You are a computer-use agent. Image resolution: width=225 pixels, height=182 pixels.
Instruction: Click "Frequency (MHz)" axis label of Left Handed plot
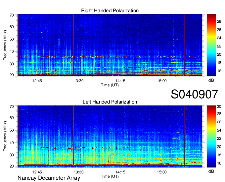click(x=5, y=136)
